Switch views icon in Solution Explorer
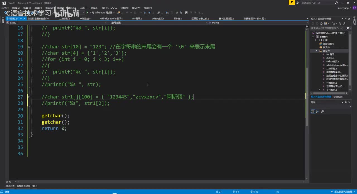Image resolution: width=357 pixels, height=194 pixels. click(x=325, y=24)
